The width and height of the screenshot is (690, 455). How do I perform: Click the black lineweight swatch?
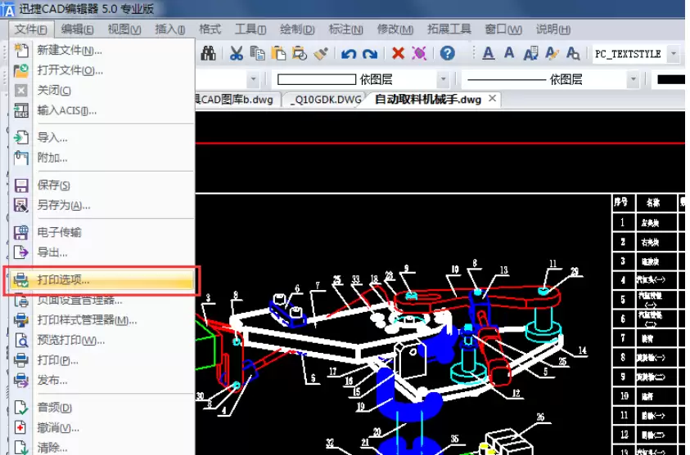[670, 79]
